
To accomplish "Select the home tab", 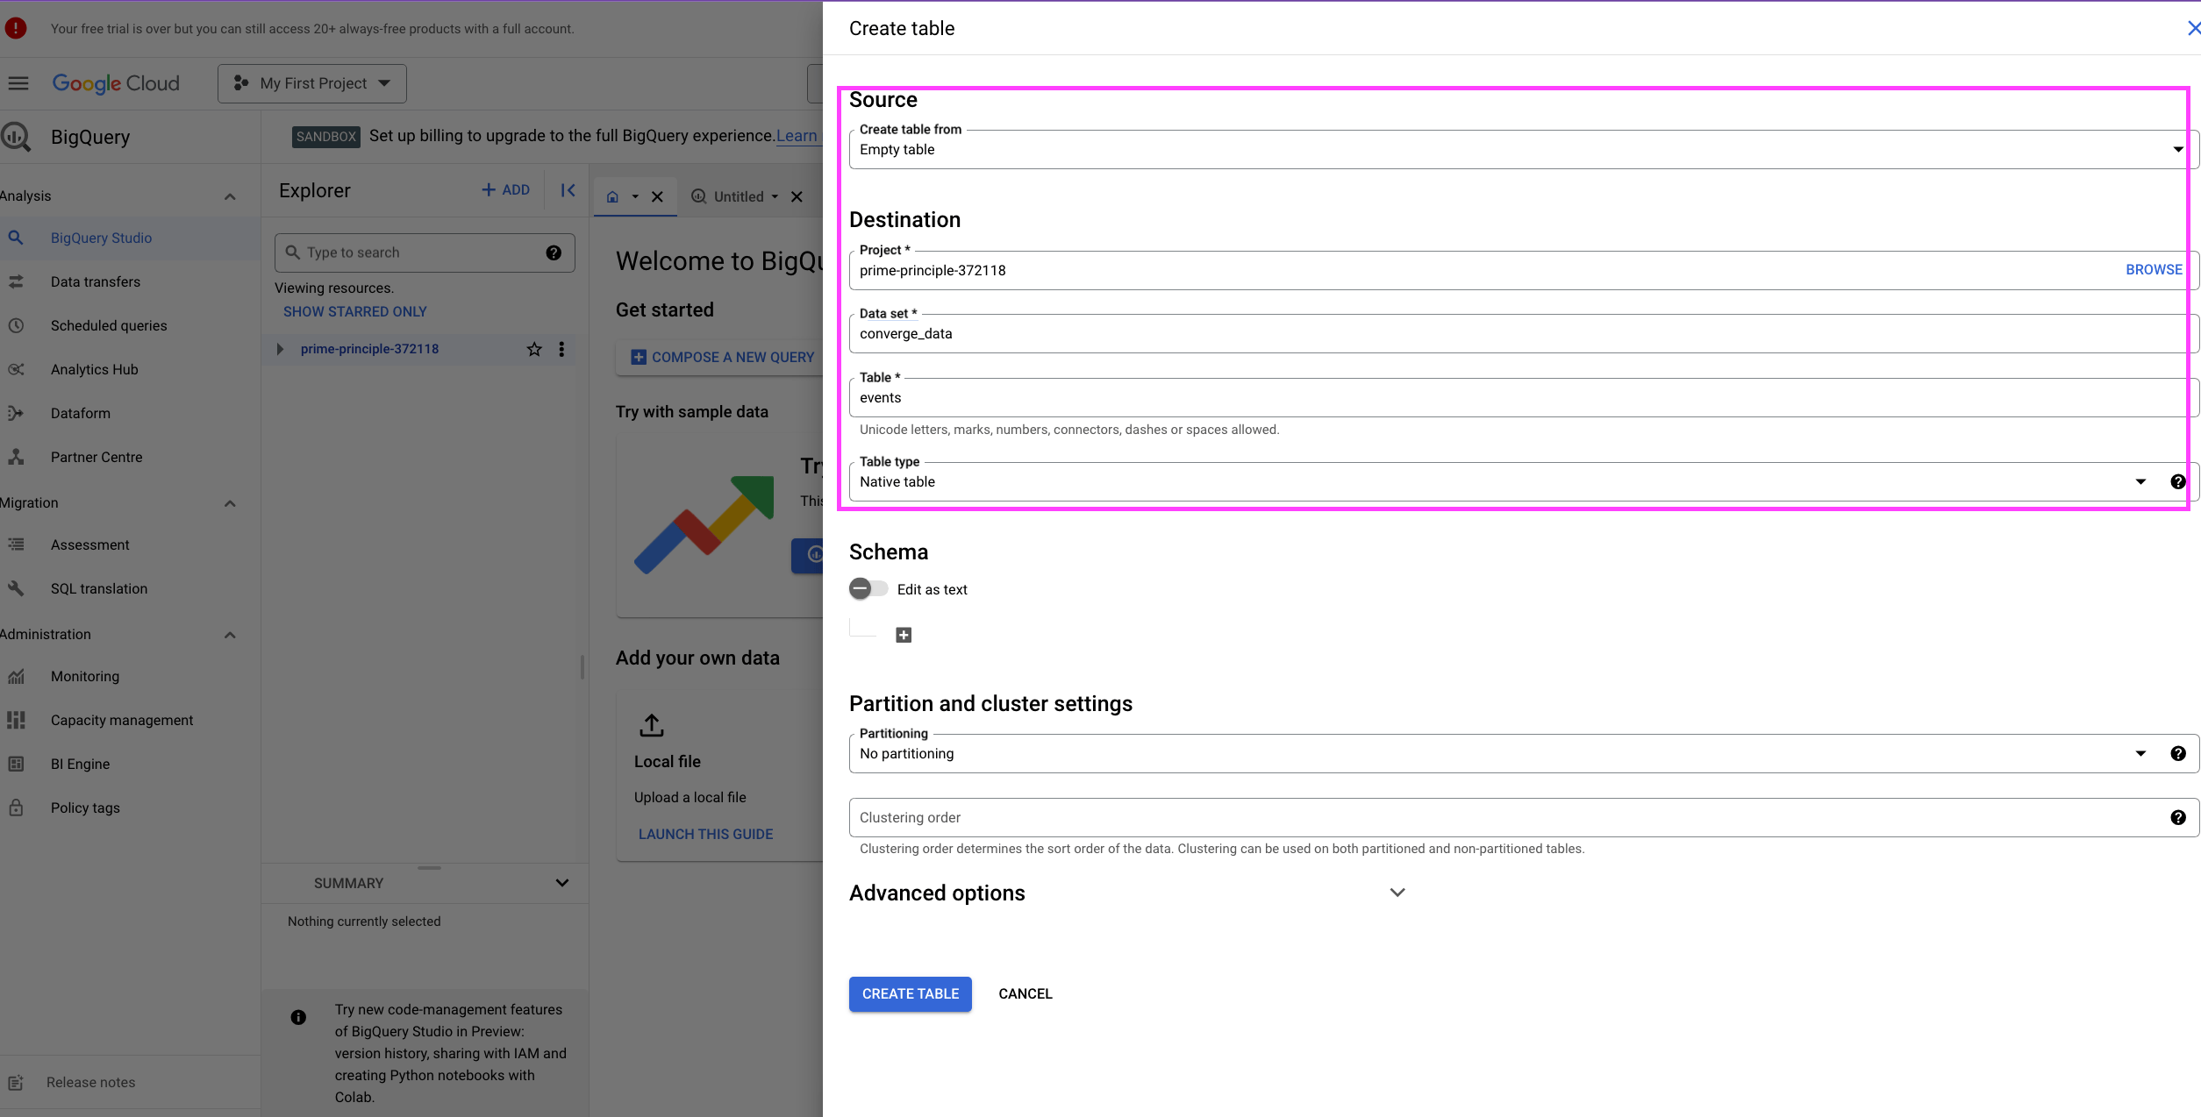I will (612, 196).
